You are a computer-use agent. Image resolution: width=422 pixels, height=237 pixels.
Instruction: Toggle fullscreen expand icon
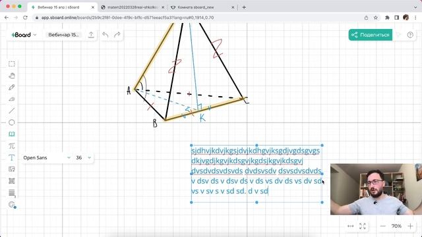click(x=363, y=226)
